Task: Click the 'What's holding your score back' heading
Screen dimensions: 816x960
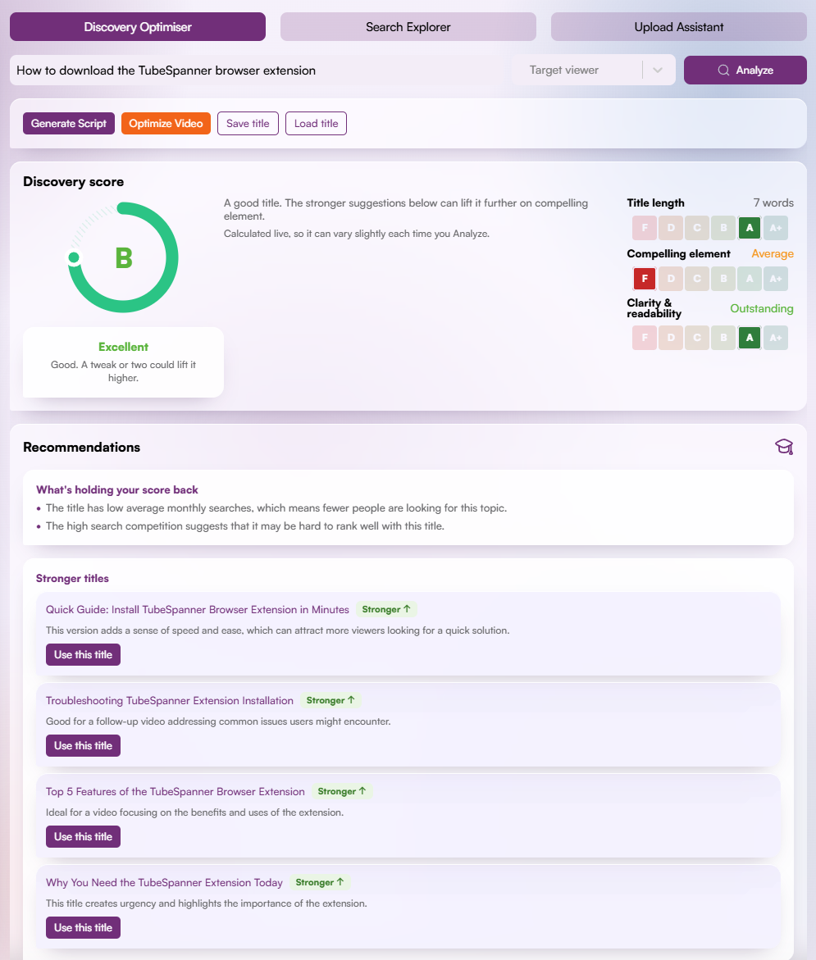Action: click(x=117, y=489)
